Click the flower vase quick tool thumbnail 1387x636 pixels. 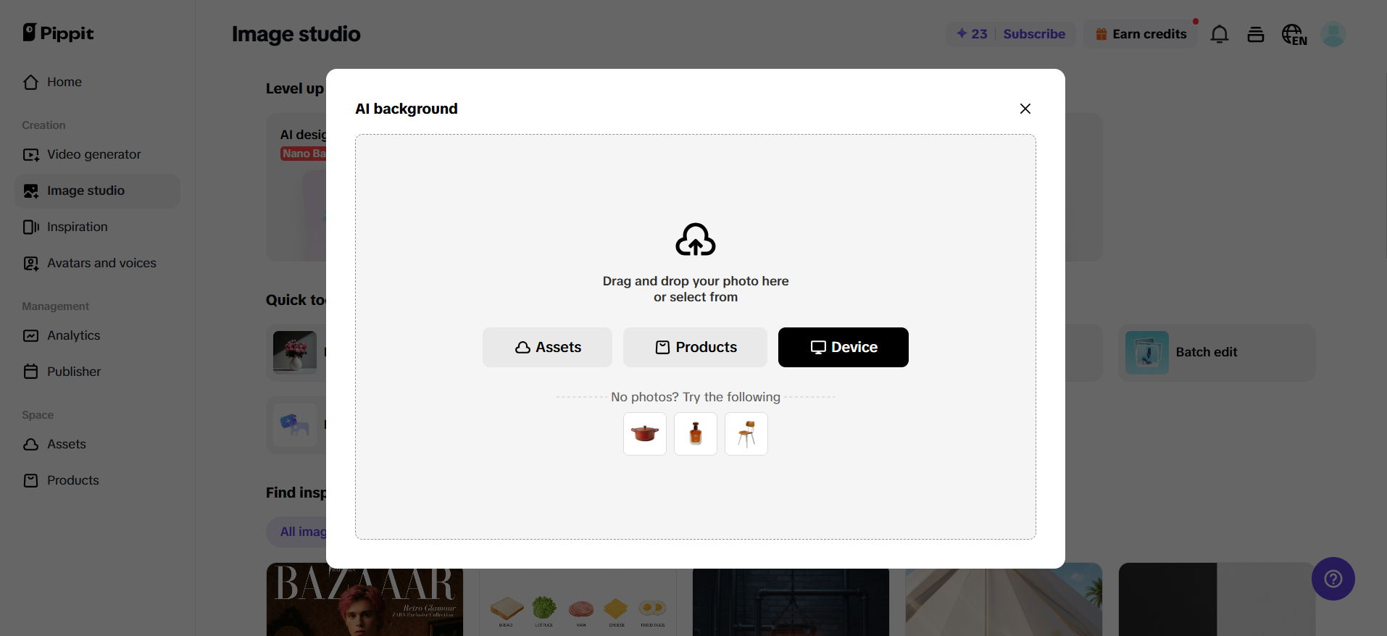[295, 352]
